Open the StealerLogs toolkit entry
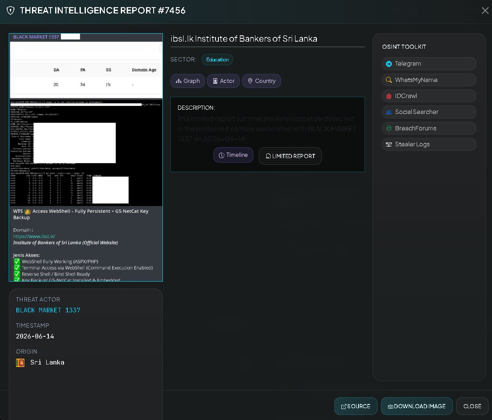The width and height of the screenshot is (492, 420). pos(429,144)
